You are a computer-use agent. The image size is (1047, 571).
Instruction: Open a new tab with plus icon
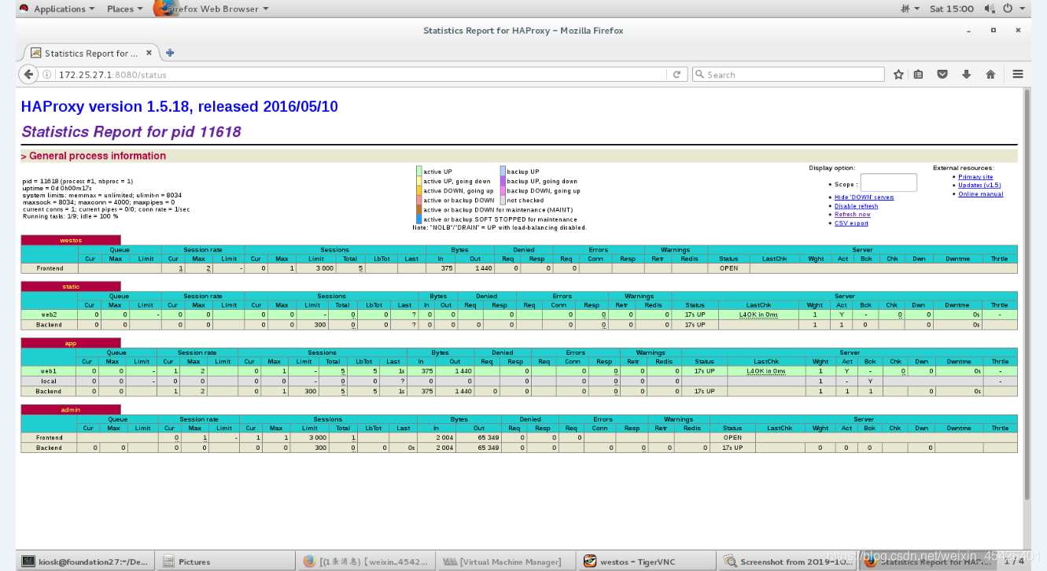[169, 53]
